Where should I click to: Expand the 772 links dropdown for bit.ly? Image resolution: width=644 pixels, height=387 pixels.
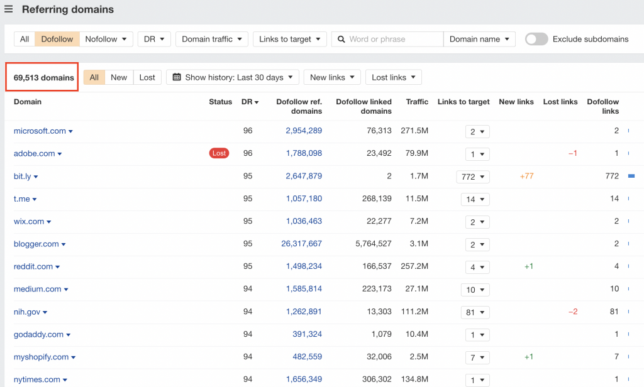click(473, 177)
